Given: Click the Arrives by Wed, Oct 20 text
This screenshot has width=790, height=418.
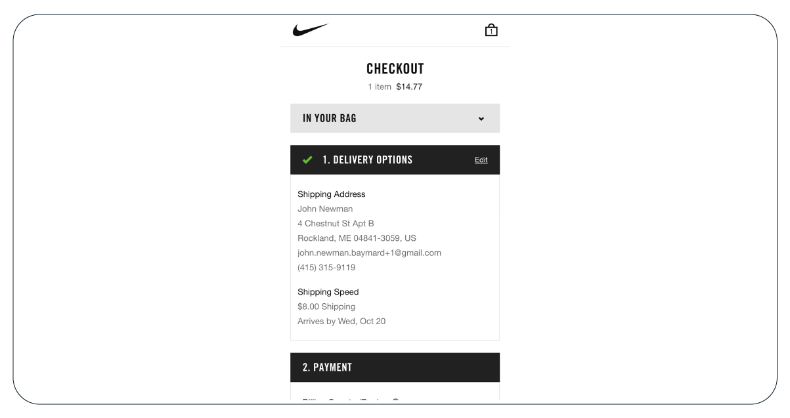Looking at the screenshot, I should tap(341, 321).
